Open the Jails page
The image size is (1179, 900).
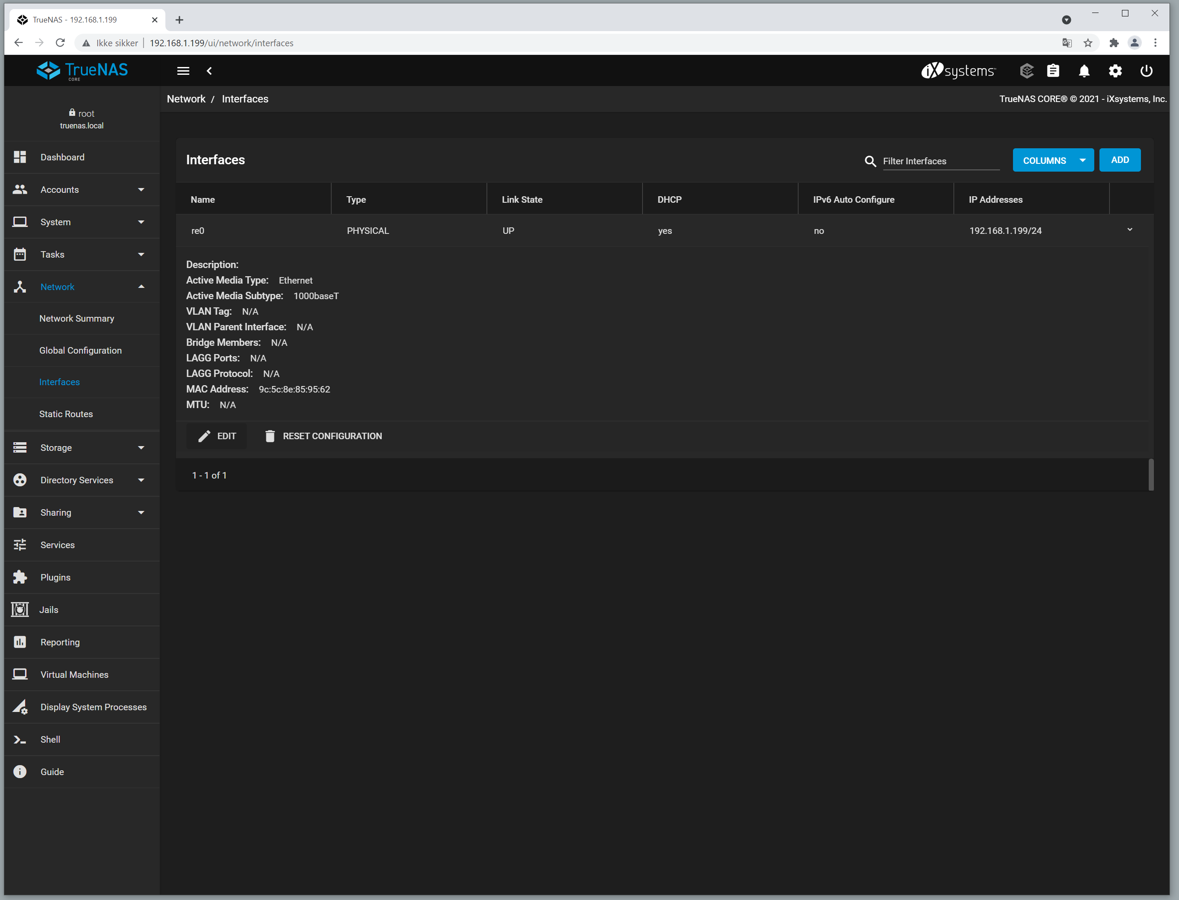(49, 610)
